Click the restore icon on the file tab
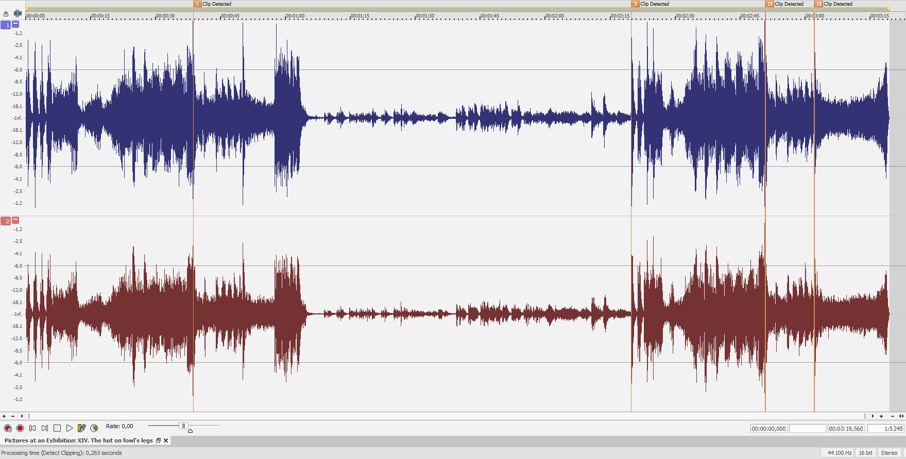The width and height of the screenshot is (906, 459). click(158, 440)
